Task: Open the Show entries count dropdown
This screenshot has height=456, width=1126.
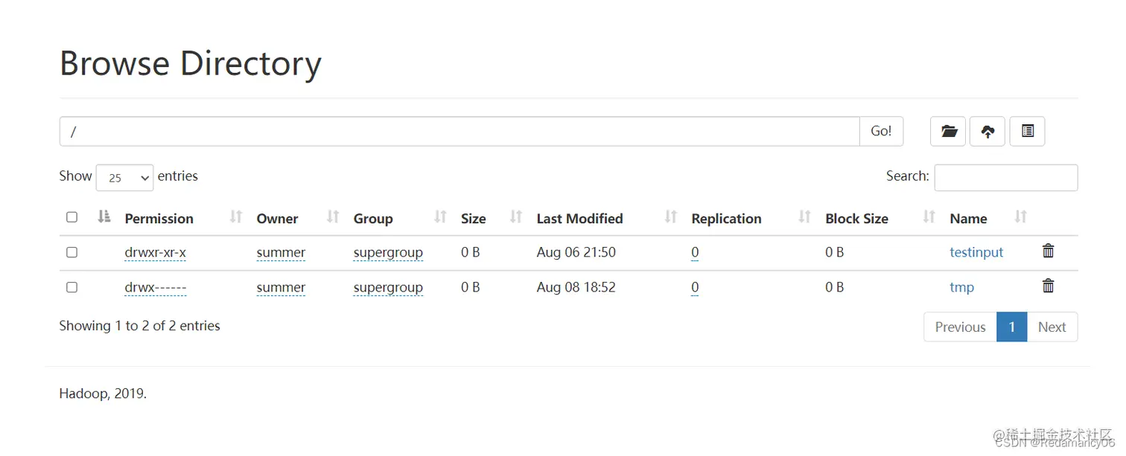Action: tap(125, 178)
